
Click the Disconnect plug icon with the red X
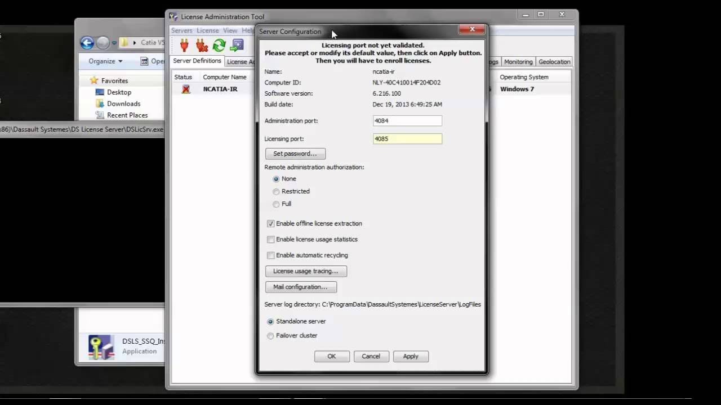(202, 45)
